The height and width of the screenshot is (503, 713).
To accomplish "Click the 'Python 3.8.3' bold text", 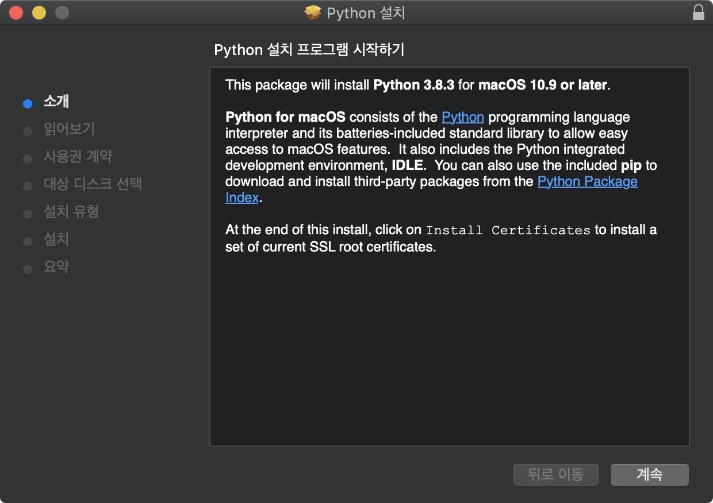I will click(414, 85).
